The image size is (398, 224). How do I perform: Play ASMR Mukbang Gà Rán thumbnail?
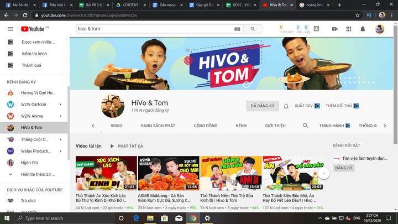[169, 173]
